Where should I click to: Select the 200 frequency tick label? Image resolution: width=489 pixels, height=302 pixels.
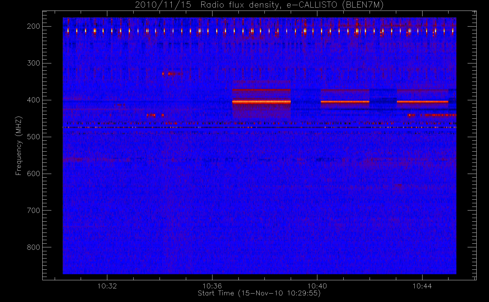(x=34, y=26)
